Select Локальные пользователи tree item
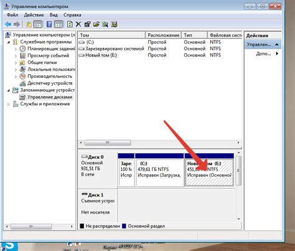 [51, 69]
